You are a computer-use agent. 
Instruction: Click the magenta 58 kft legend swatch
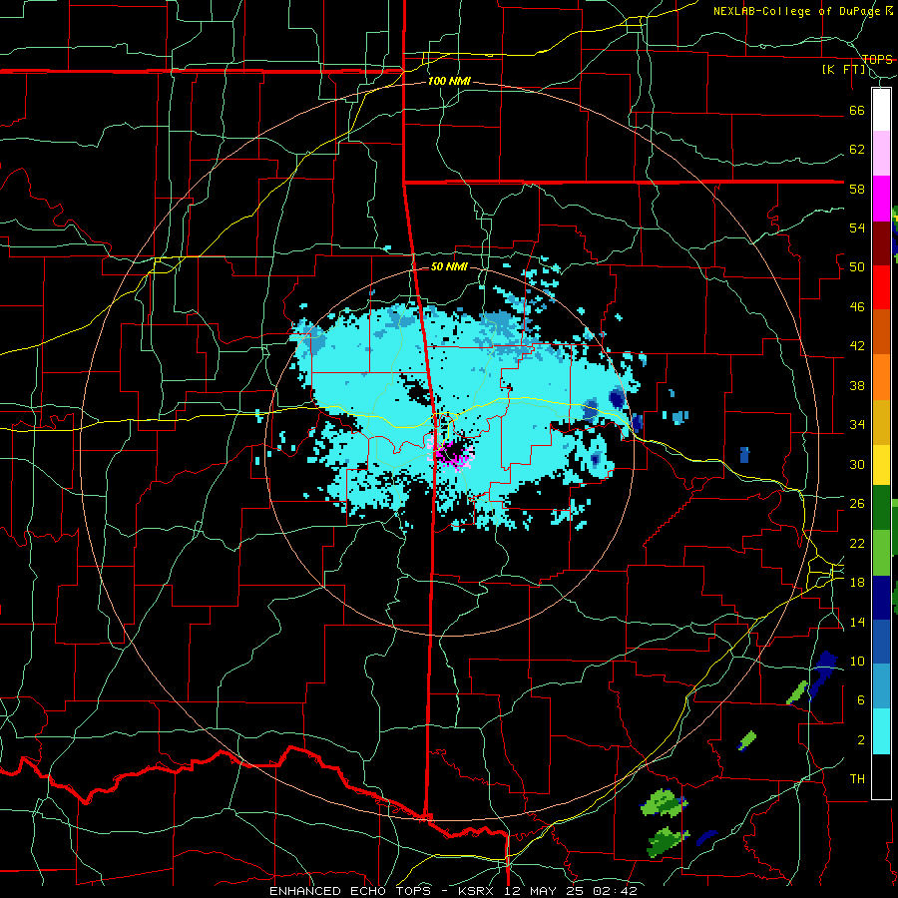881,199
